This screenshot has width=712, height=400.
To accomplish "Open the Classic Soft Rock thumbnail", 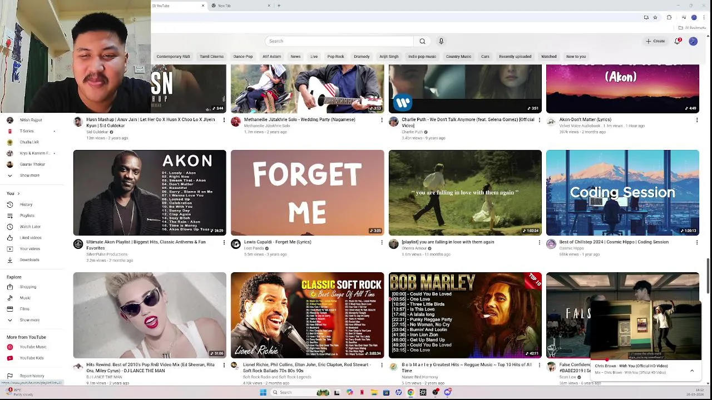I will click(x=307, y=315).
